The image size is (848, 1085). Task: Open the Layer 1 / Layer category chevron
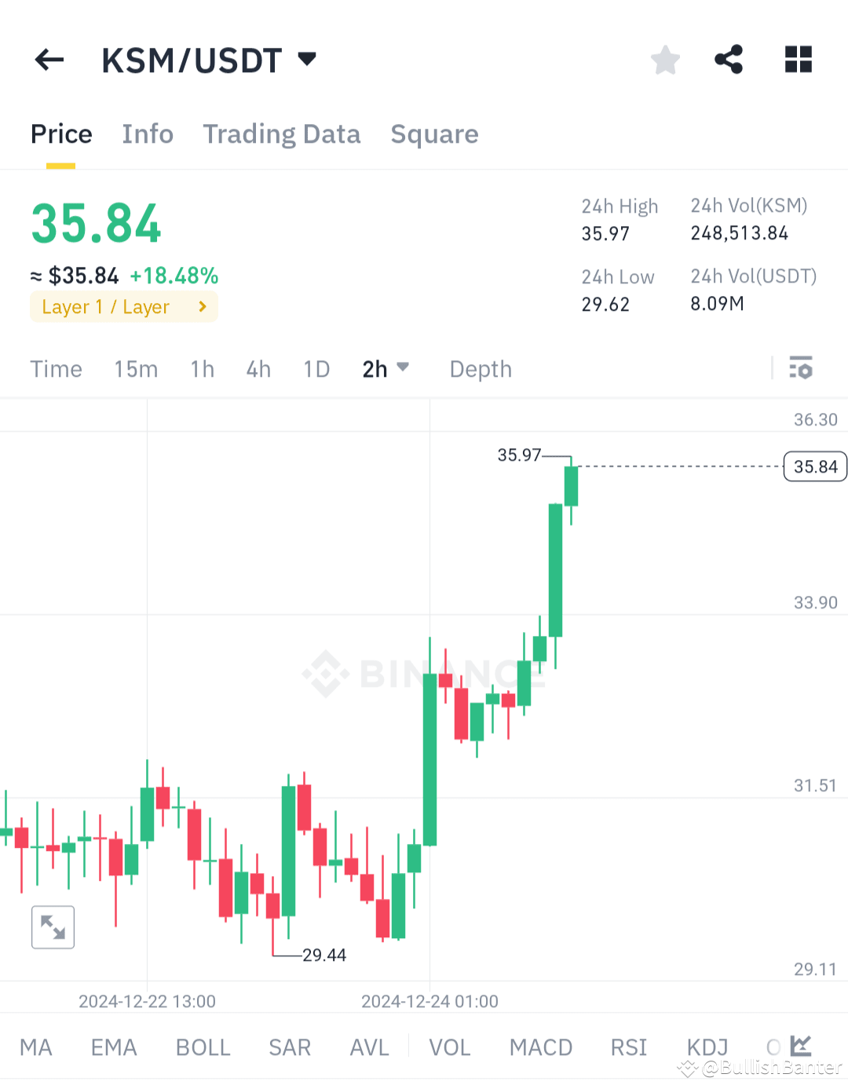pos(202,307)
